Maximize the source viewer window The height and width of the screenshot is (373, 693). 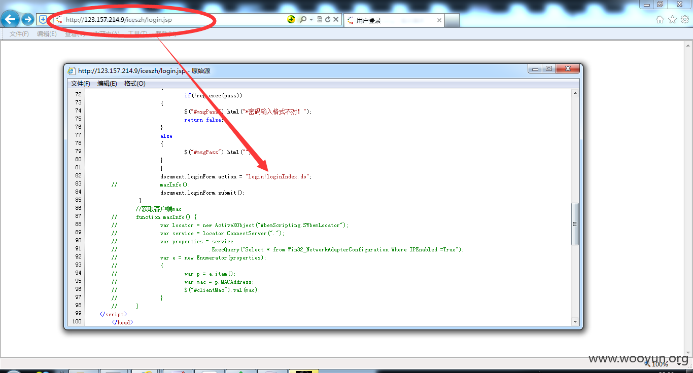(548, 69)
